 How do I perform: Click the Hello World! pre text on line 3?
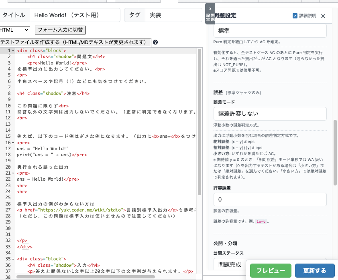point(56,63)
